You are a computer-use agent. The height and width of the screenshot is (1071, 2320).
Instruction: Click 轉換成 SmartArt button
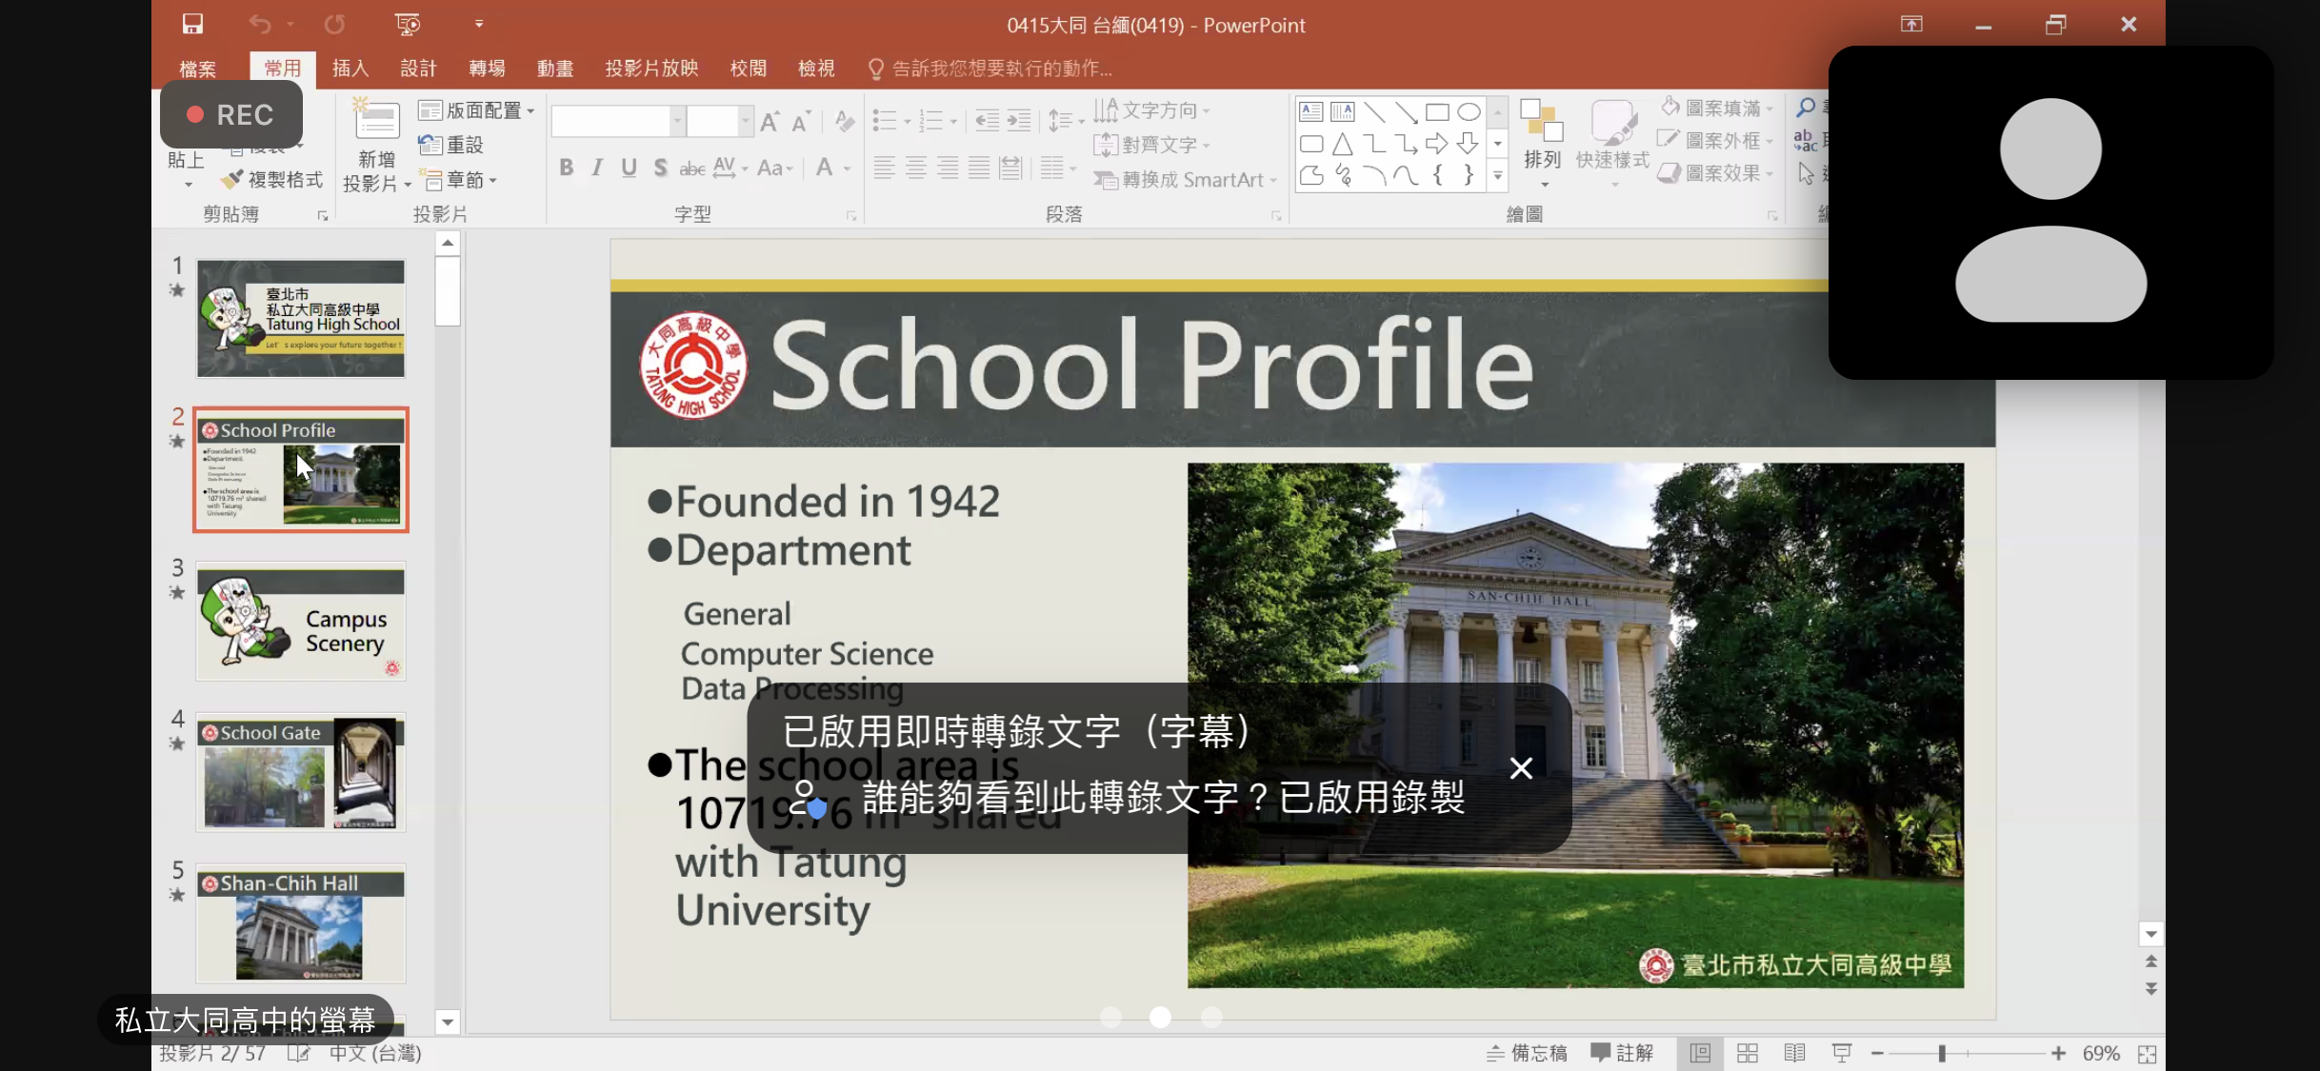[x=1185, y=180]
